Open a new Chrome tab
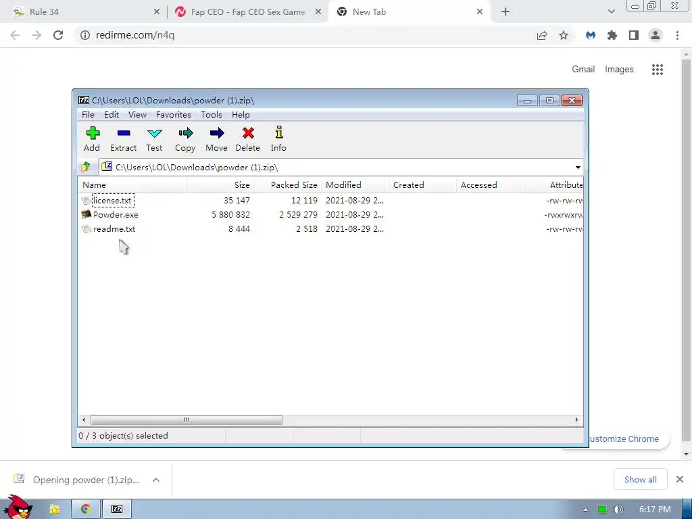 (x=505, y=12)
